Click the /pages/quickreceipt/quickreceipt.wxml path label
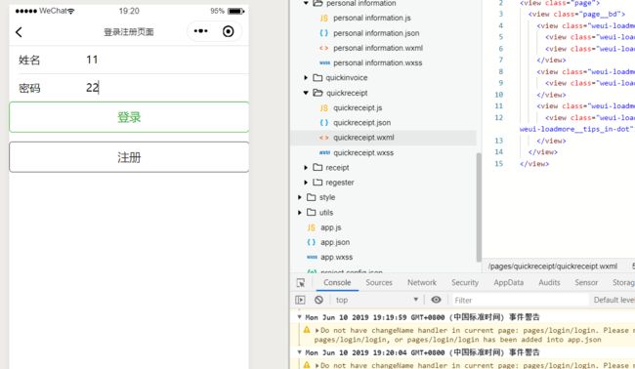Viewport: 635px width, 369px height. coord(553,266)
